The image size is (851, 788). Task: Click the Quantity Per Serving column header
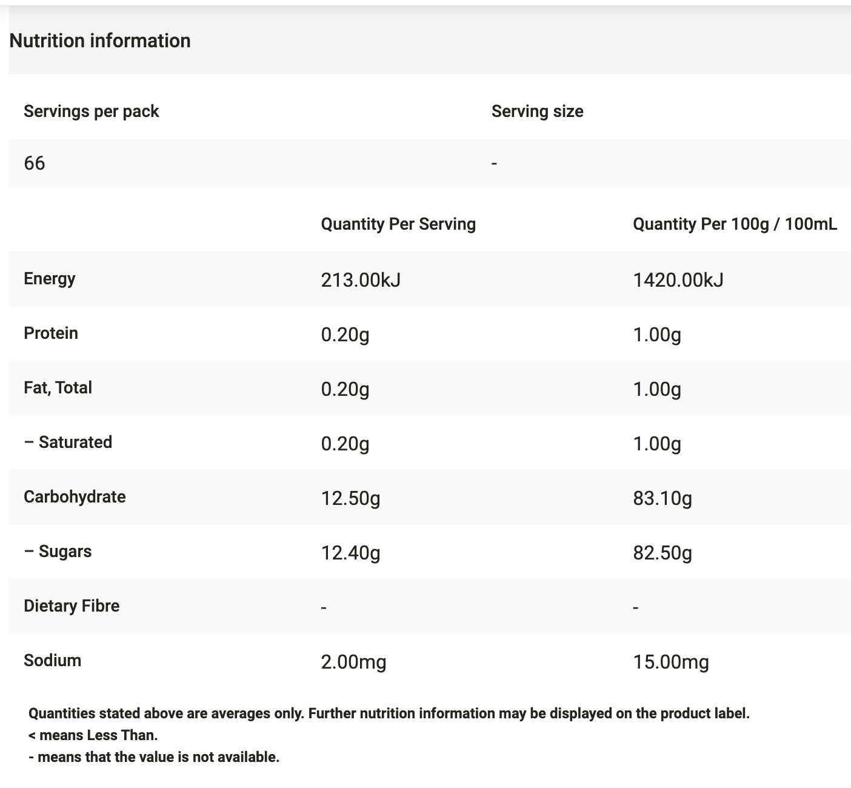pos(398,224)
